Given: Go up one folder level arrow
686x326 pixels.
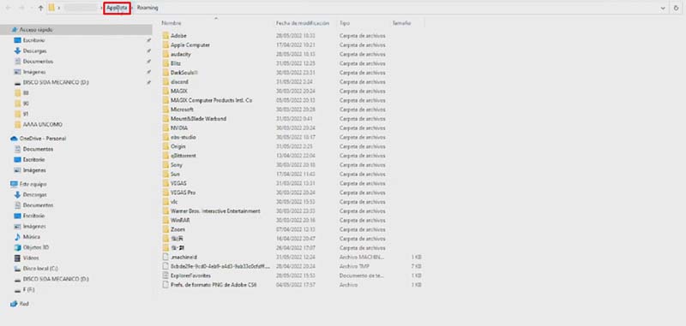Looking at the screenshot, I should coord(40,8).
